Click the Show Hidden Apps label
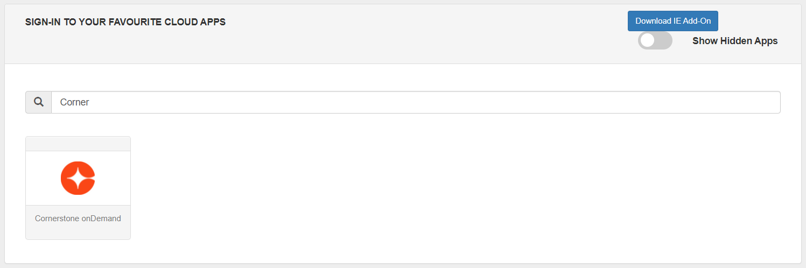The height and width of the screenshot is (268, 806). 734,41
